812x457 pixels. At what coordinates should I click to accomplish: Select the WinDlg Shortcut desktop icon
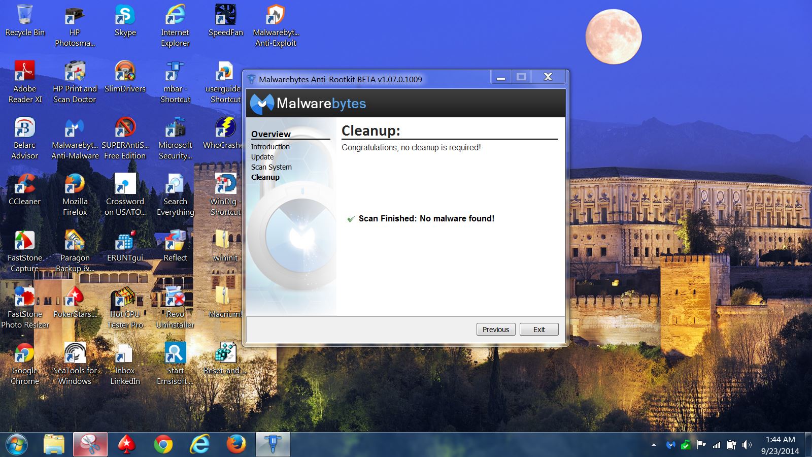coord(225,195)
